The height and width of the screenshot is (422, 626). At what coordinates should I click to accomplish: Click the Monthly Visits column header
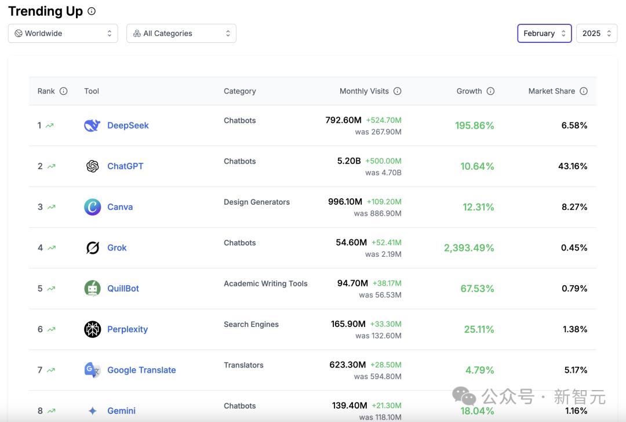tap(363, 91)
